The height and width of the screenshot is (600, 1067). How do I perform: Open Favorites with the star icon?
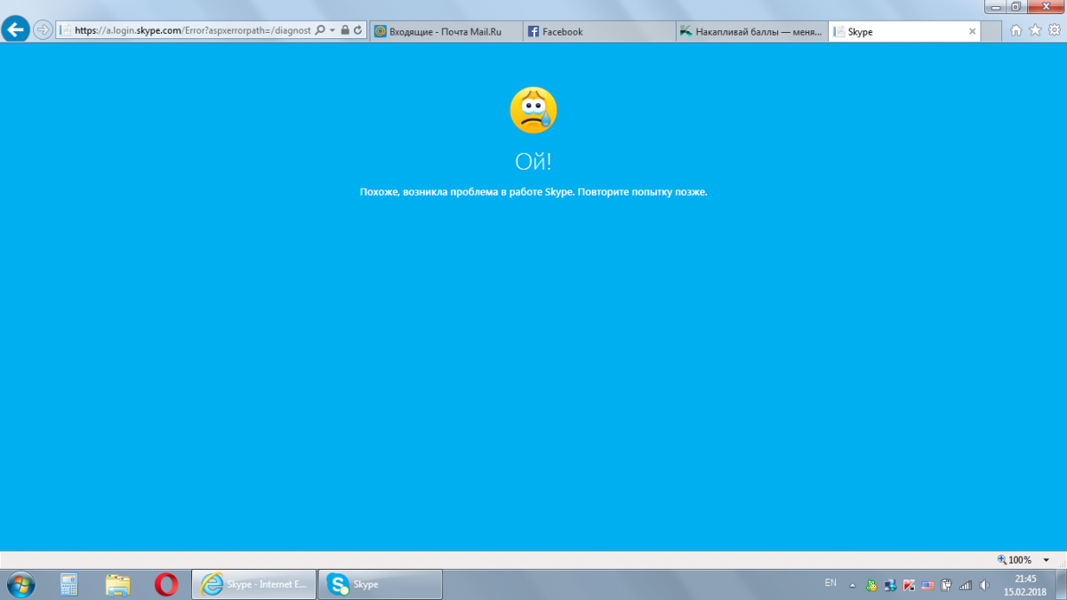[x=1035, y=30]
